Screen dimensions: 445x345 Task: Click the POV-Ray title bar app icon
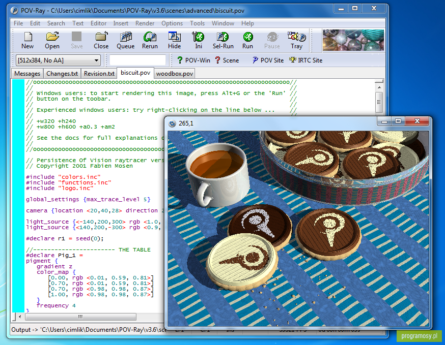14,11
